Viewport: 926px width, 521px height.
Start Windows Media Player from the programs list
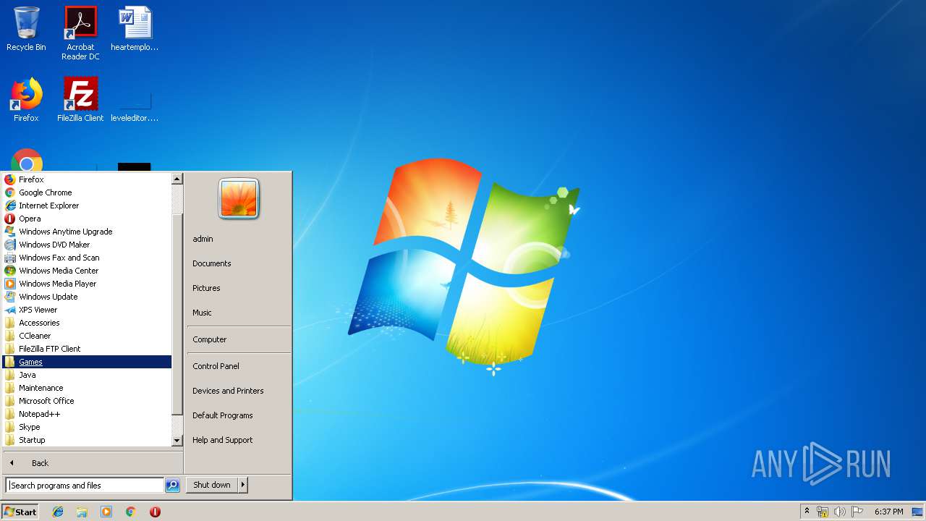87,284
